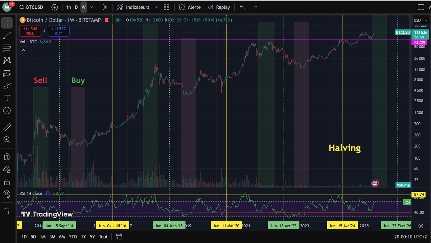Open the Fibonacci and Gann tools
Viewport: 431px width, 243px height.
click(7, 48)
